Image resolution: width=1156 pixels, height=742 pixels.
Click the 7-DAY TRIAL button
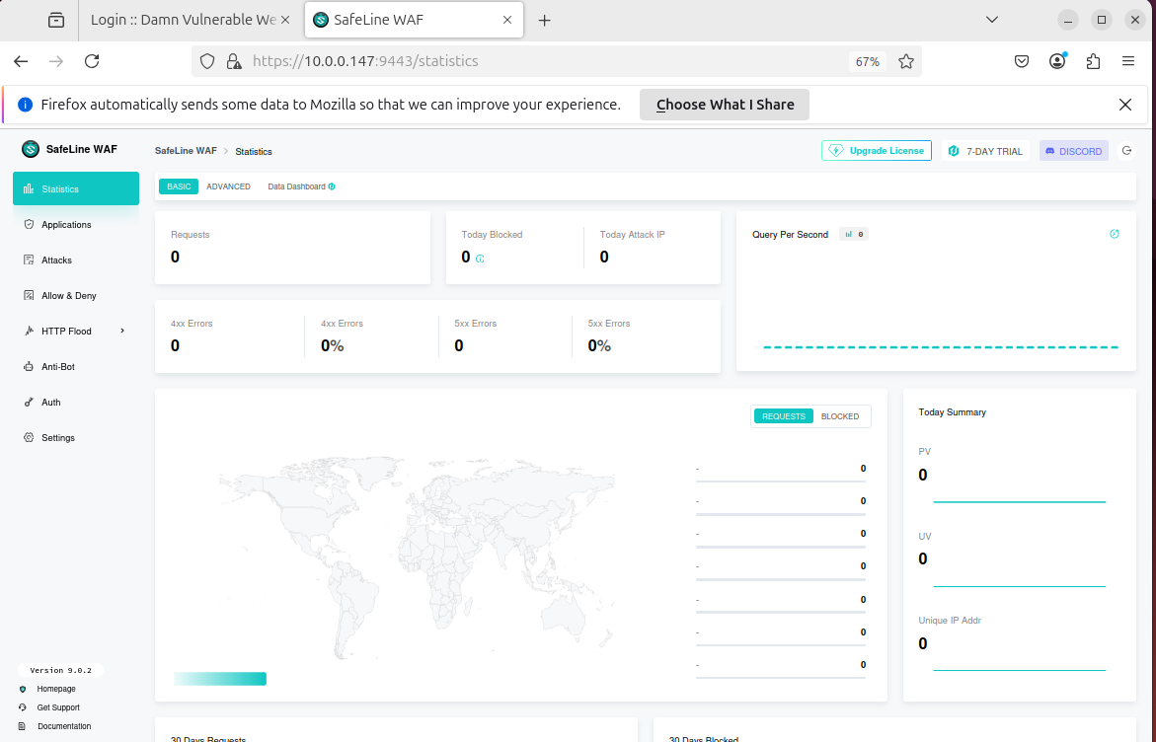(x=985, y=151)
